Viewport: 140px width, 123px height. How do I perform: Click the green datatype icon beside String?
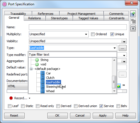[37, 60]
